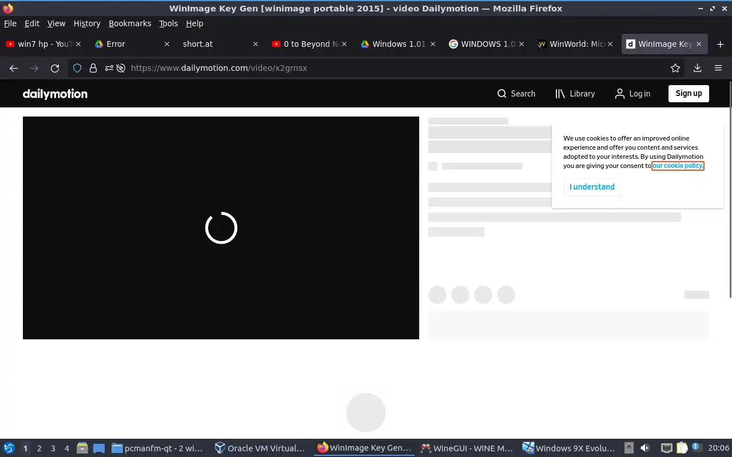Close the WinWorld tab
This screenshot has width=732, height=457.
point(610,44)
